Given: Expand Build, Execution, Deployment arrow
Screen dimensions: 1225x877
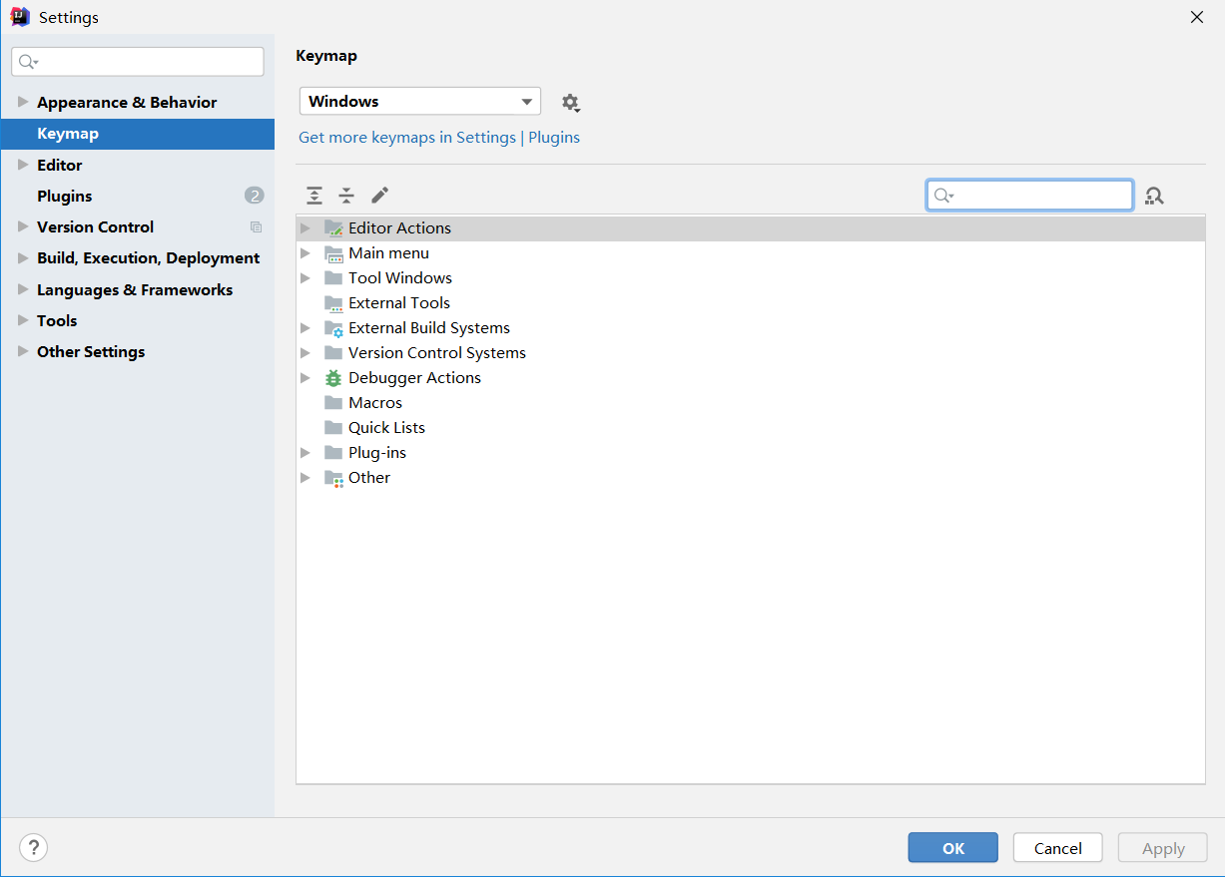Looking at the screenshot, I should coord(23,257).
